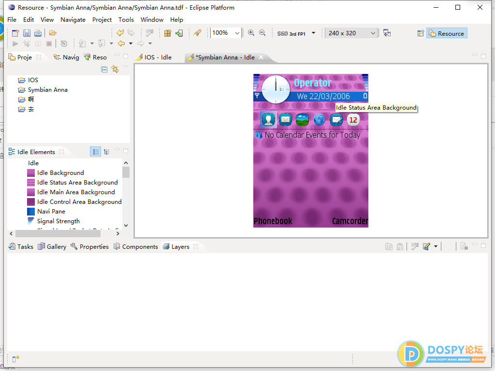495x371 pixels.
Task: Open the Window menu
Action: point(152,19)
